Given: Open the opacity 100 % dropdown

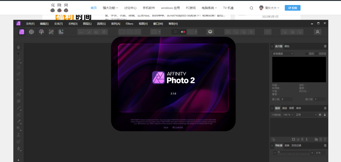Looking at the screenshot, I should (x=288, y=115).
